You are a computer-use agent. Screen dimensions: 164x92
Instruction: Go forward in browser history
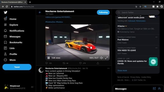point(3,7)
